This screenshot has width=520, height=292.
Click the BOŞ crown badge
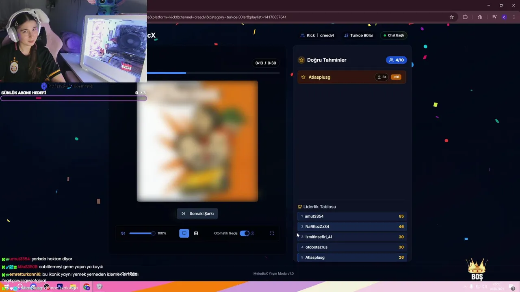coord(477,270)
